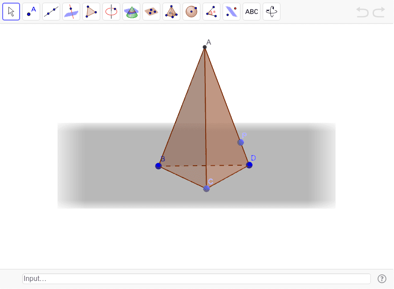Select the Cone solids tool

pyautogui.click(x=131, y=12)
